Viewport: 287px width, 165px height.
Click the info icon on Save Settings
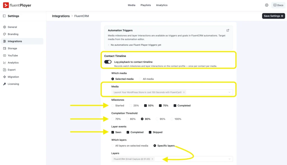pyautogui.click(x=282, y=16)
